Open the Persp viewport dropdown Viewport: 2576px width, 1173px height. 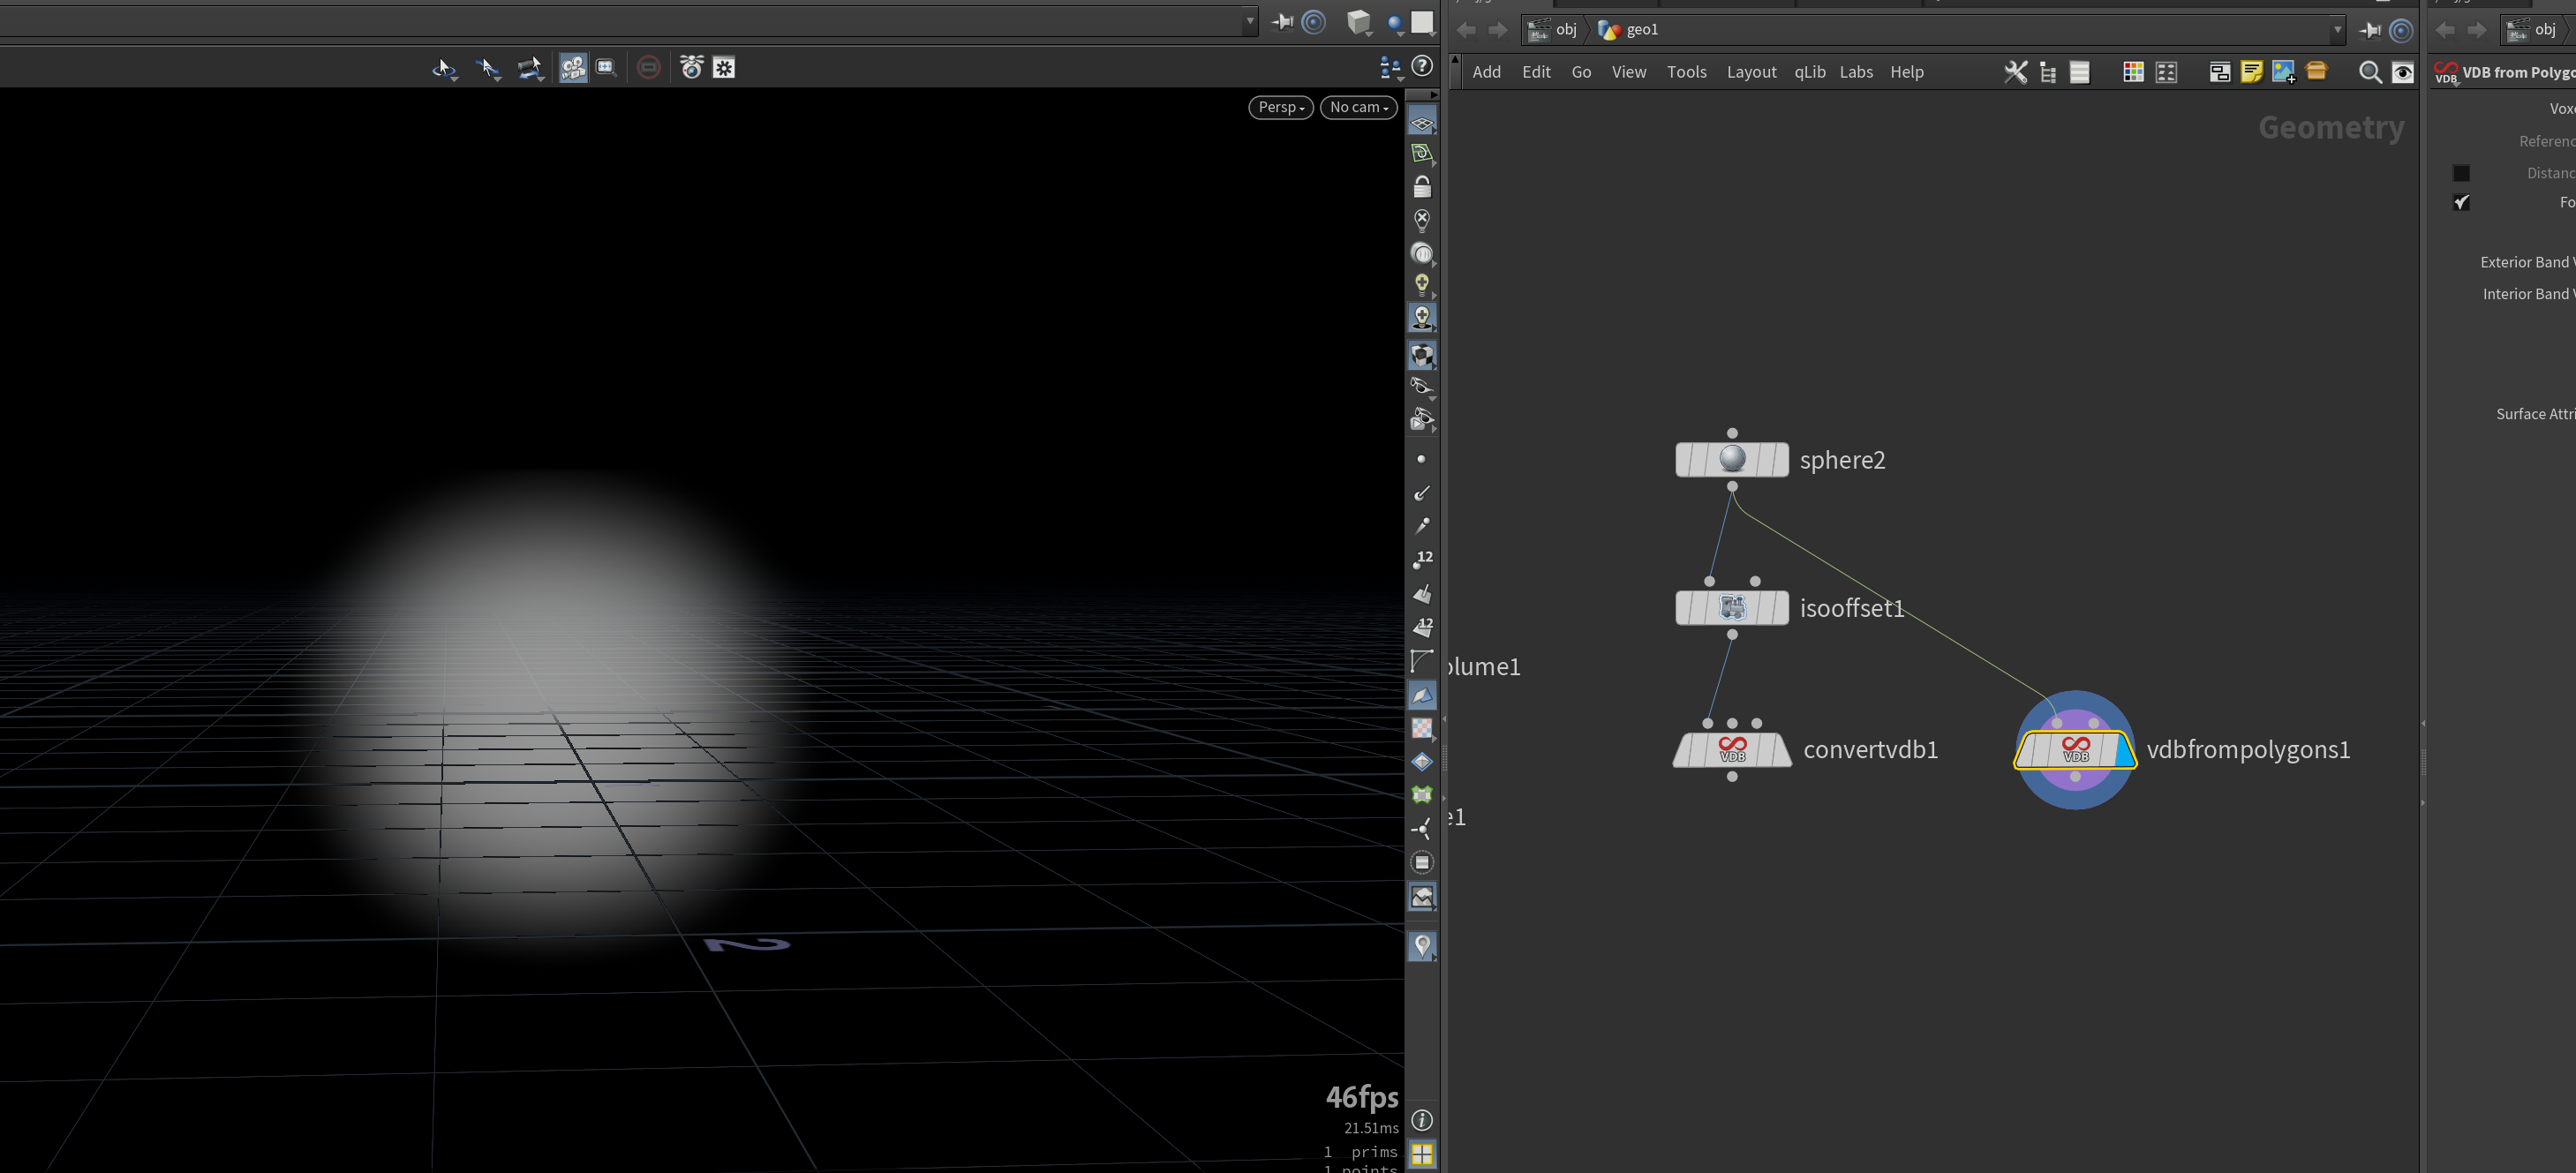(1280, 107)
